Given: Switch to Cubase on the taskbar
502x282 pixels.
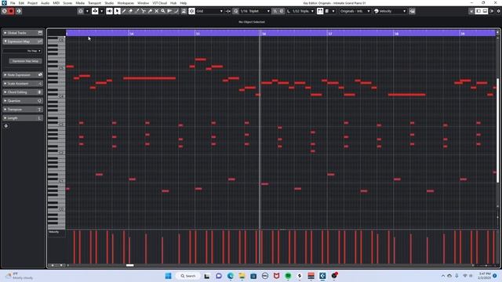Looking at the screenshot, I should pyautogui.click(x=322, y=276).
